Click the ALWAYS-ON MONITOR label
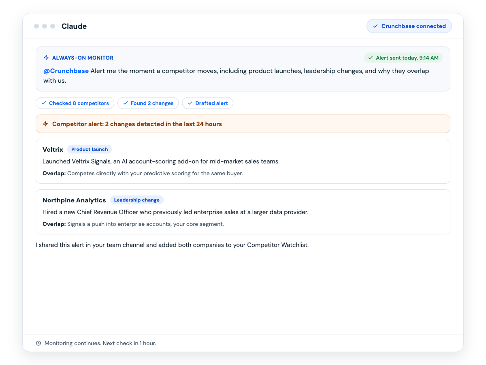The width and height of the screenshot is (486, 365). coord(83,58)
